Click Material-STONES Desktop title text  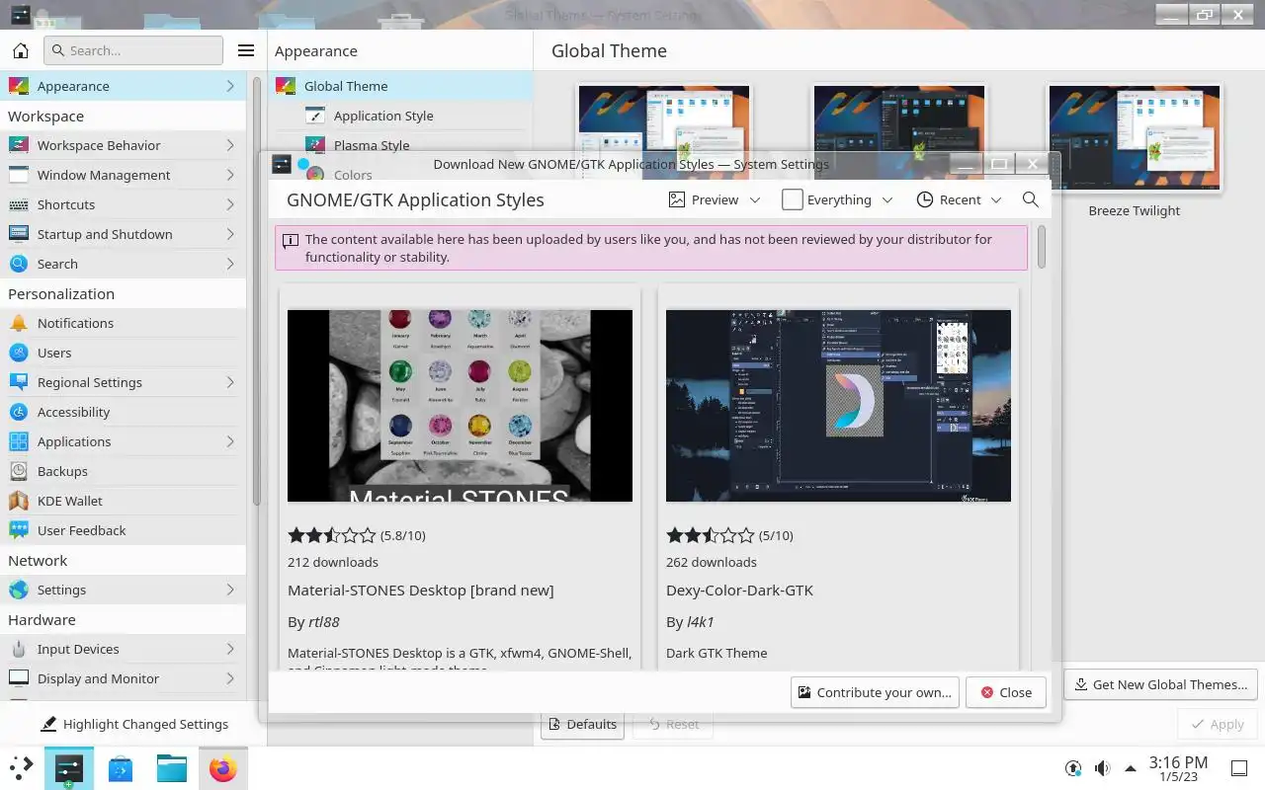pyautogui.click(x=420, y=591)
